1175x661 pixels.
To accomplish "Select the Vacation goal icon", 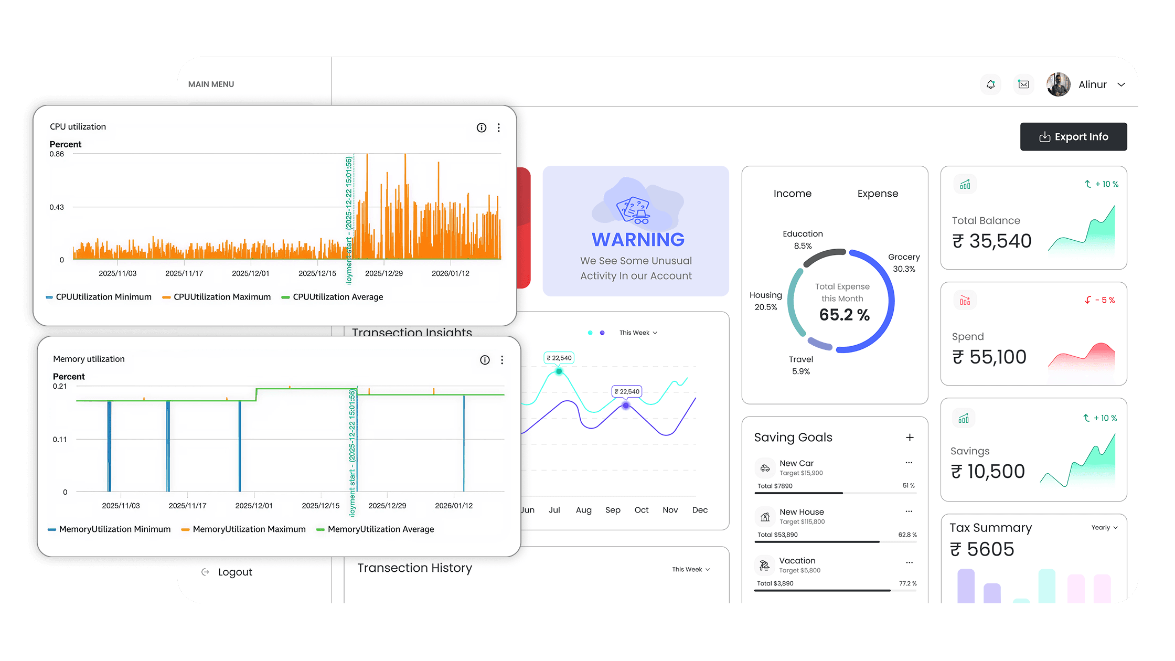I will point(765,565).
